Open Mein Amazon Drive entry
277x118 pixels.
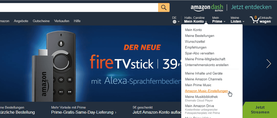pos(199,106)
